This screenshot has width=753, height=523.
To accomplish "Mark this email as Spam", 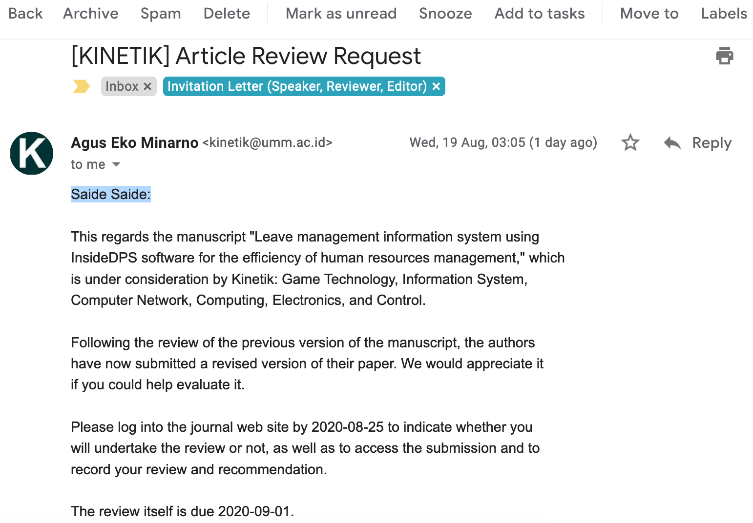I will [x=161, y=14].
